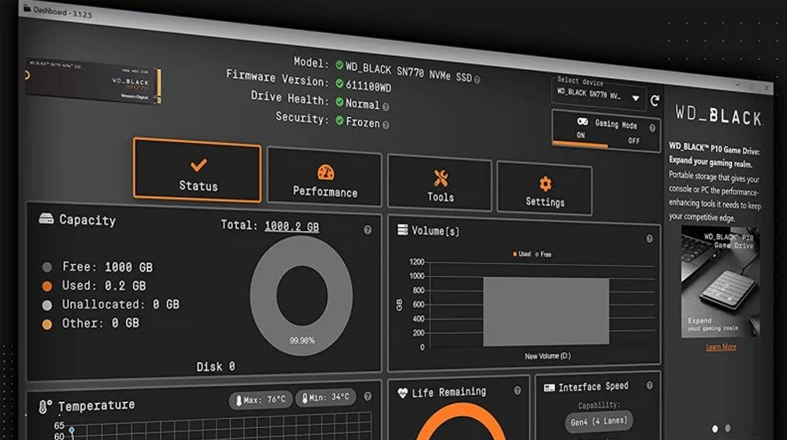Click the Settings gear icon

545,184
